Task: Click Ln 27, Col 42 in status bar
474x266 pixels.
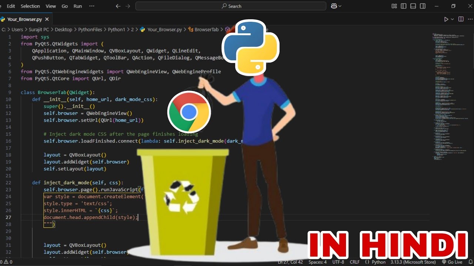Action: point(290,262)
